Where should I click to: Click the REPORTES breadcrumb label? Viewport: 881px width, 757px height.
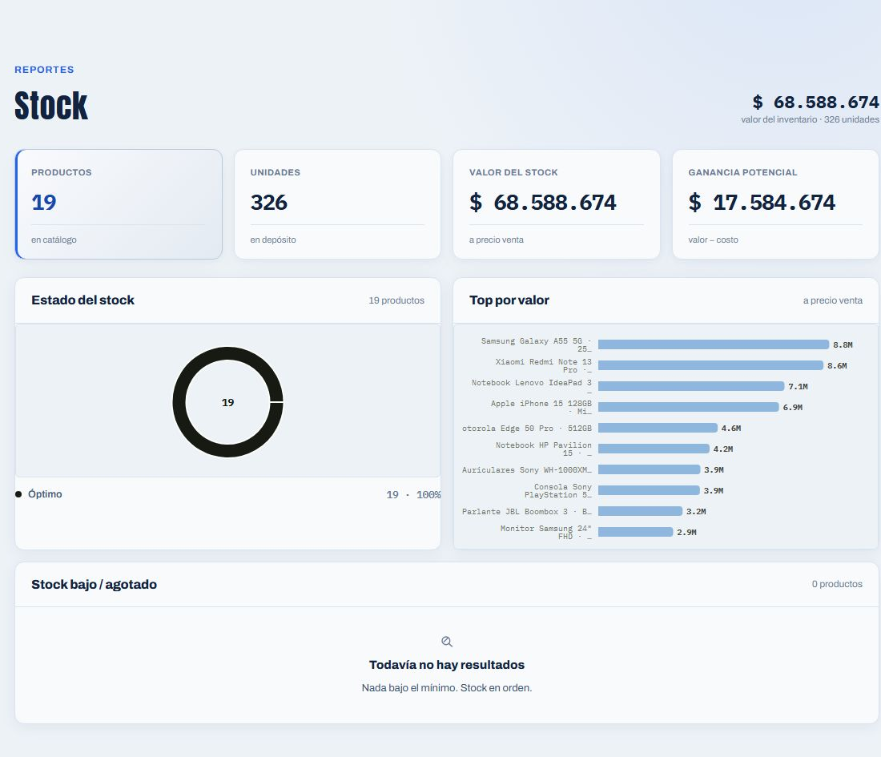(x=44, y=70)
